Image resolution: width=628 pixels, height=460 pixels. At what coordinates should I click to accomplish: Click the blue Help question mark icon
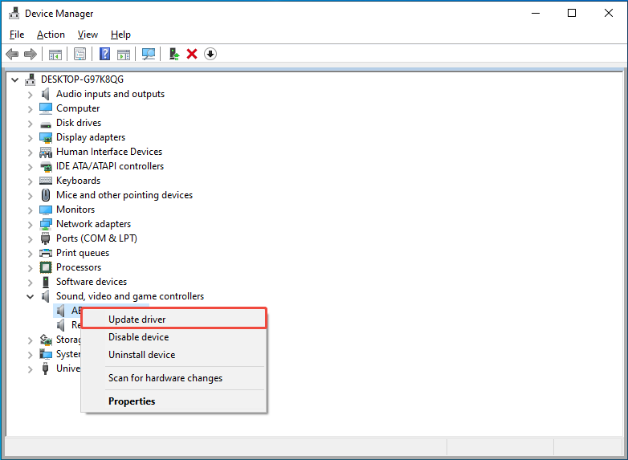pos(105,54)
